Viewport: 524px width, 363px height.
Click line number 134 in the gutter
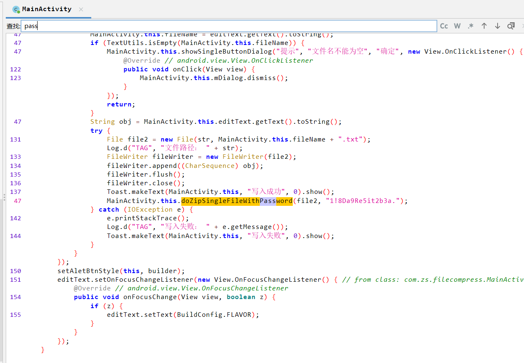click(15, 166)
